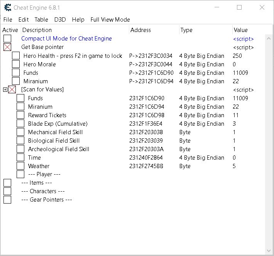Toggle the Hero Health freeze checkbox

pos(16,56)
